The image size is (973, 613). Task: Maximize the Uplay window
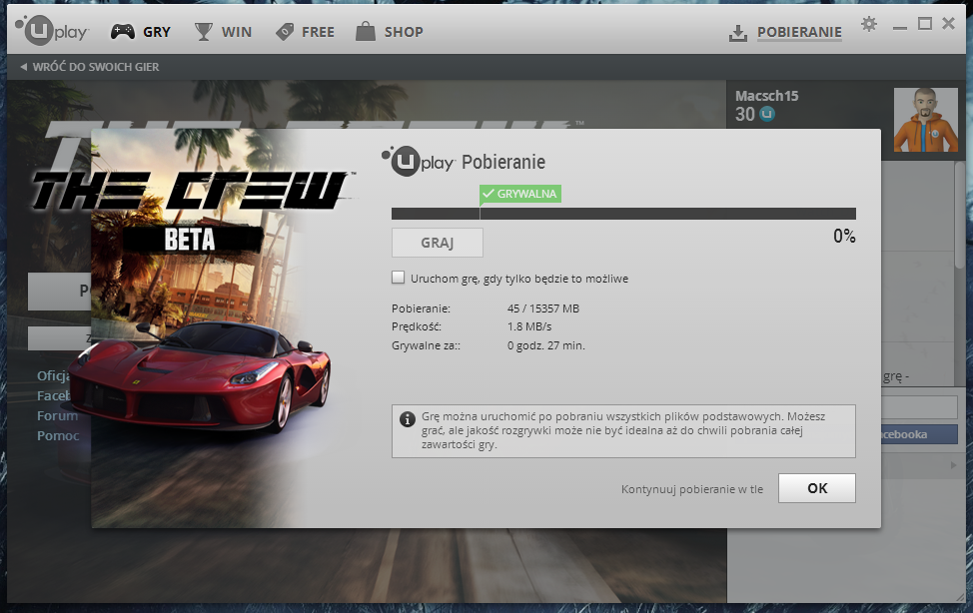(925, 24)
